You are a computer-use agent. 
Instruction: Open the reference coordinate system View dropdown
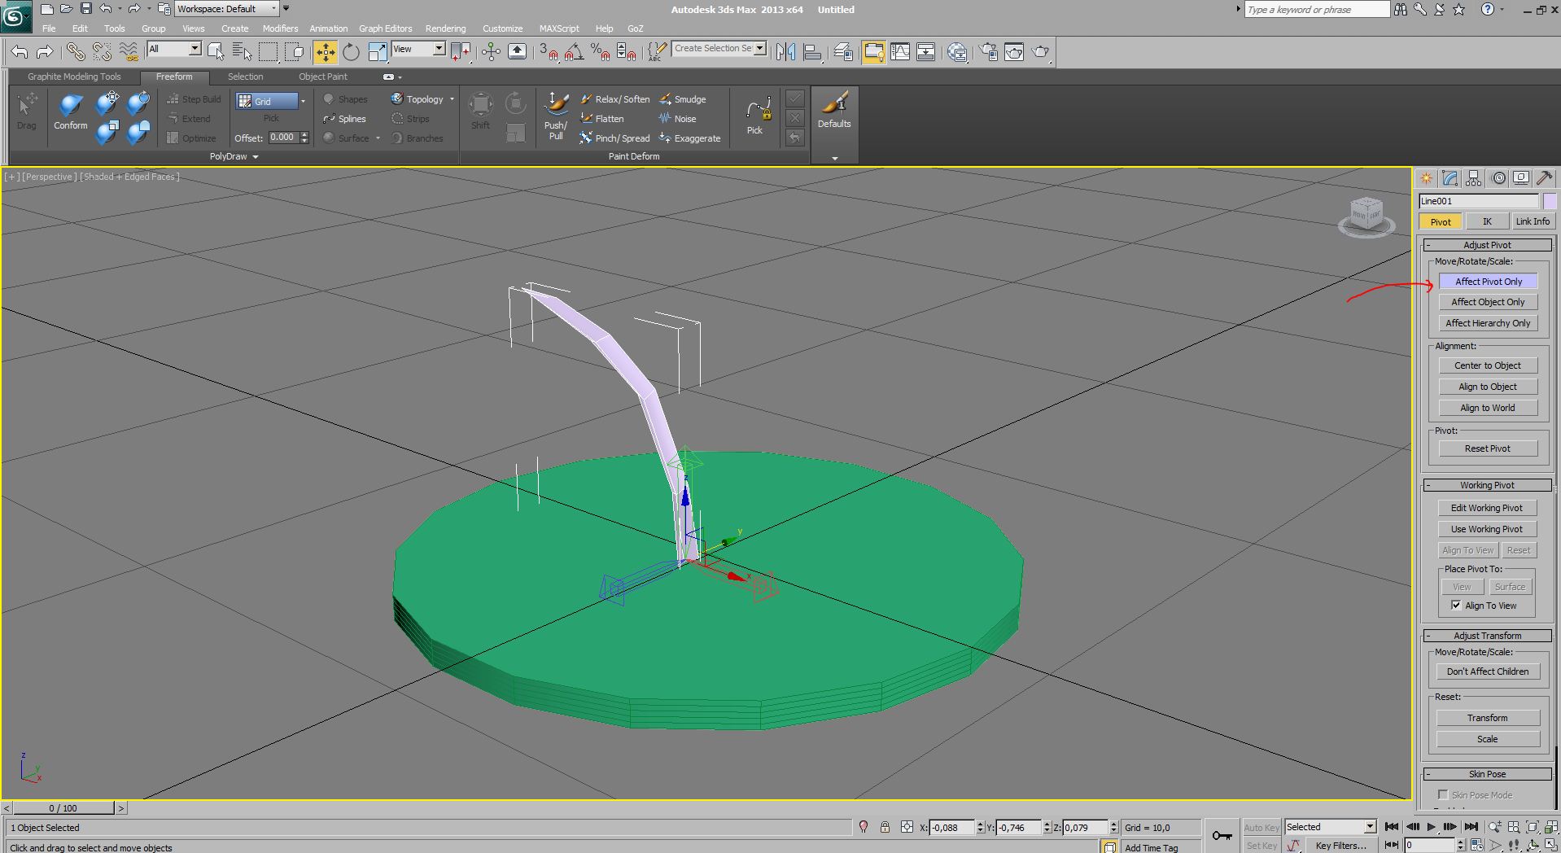(439, 49)
